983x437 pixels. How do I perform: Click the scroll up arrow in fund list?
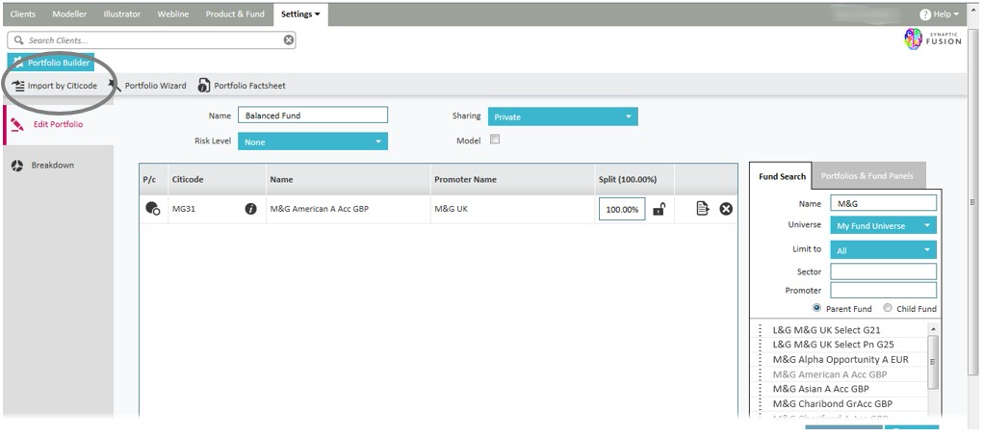933,329
